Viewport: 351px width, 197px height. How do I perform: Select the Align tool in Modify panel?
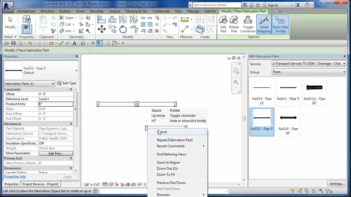click(102, 19)
